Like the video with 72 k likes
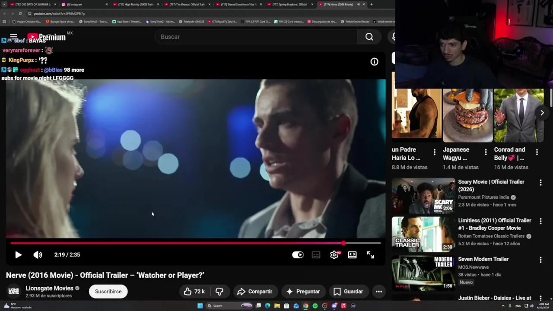This screenshot has width=553, height=311. click(194, 292)
